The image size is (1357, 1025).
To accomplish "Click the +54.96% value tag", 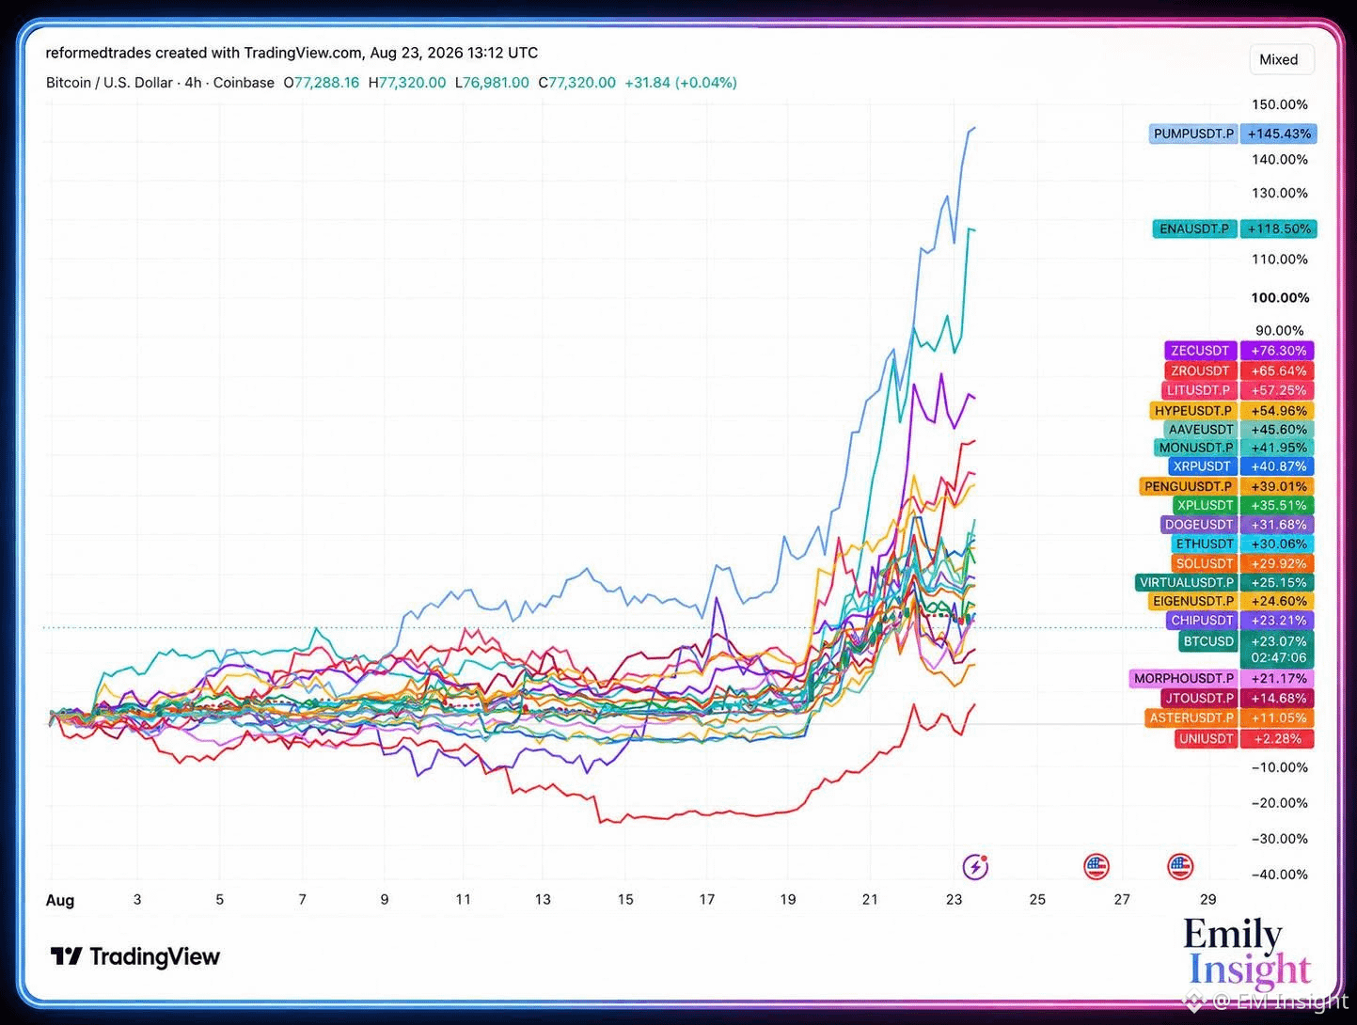I will pos(1278,411).
